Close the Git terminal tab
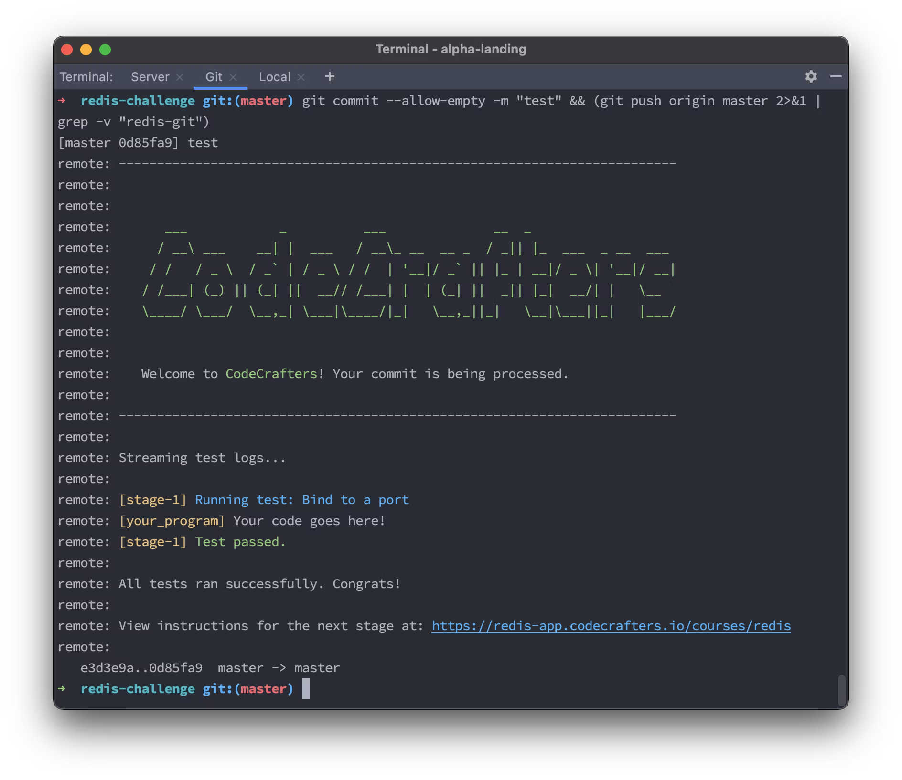 233,77
